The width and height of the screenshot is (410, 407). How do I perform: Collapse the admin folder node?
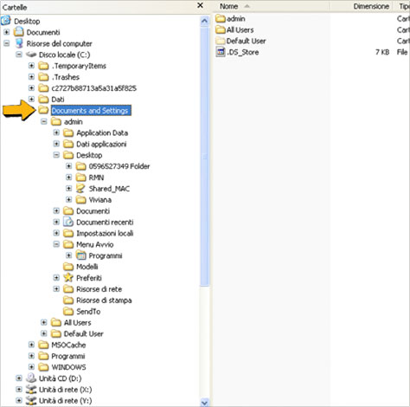[44, 121]
